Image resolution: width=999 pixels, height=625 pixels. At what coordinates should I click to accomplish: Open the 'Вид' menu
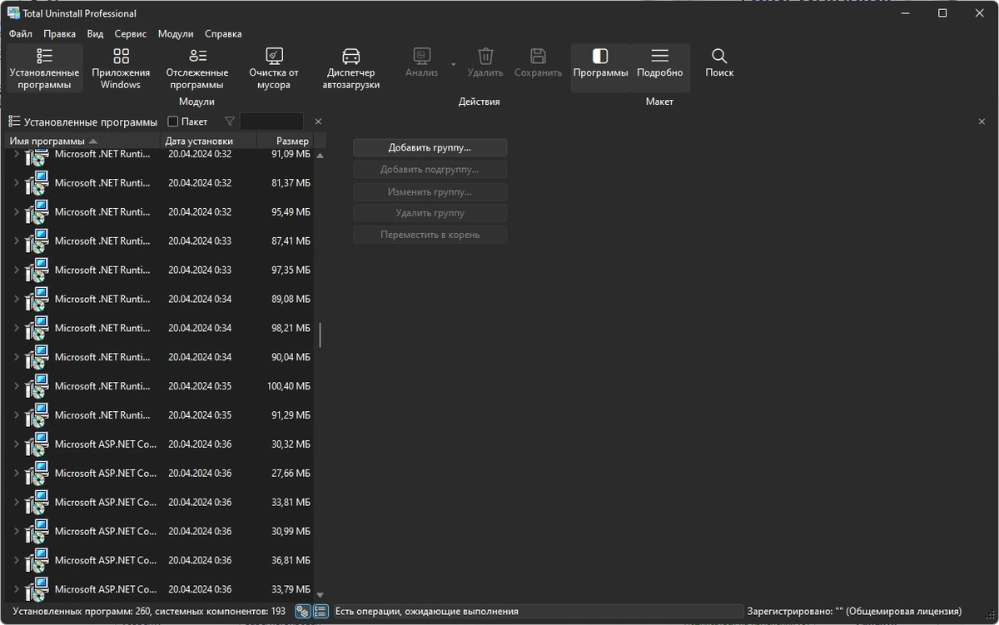pos(96,34)
